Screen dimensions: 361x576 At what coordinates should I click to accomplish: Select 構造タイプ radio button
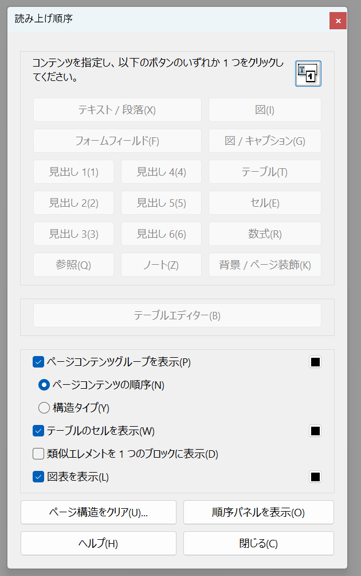coord(44,408)
